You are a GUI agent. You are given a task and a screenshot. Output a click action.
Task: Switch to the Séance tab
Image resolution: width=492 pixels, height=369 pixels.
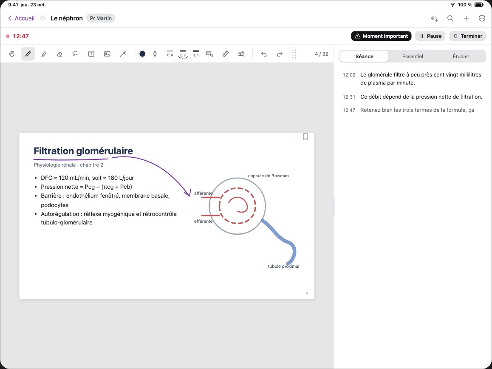click(x=364, y=57)
